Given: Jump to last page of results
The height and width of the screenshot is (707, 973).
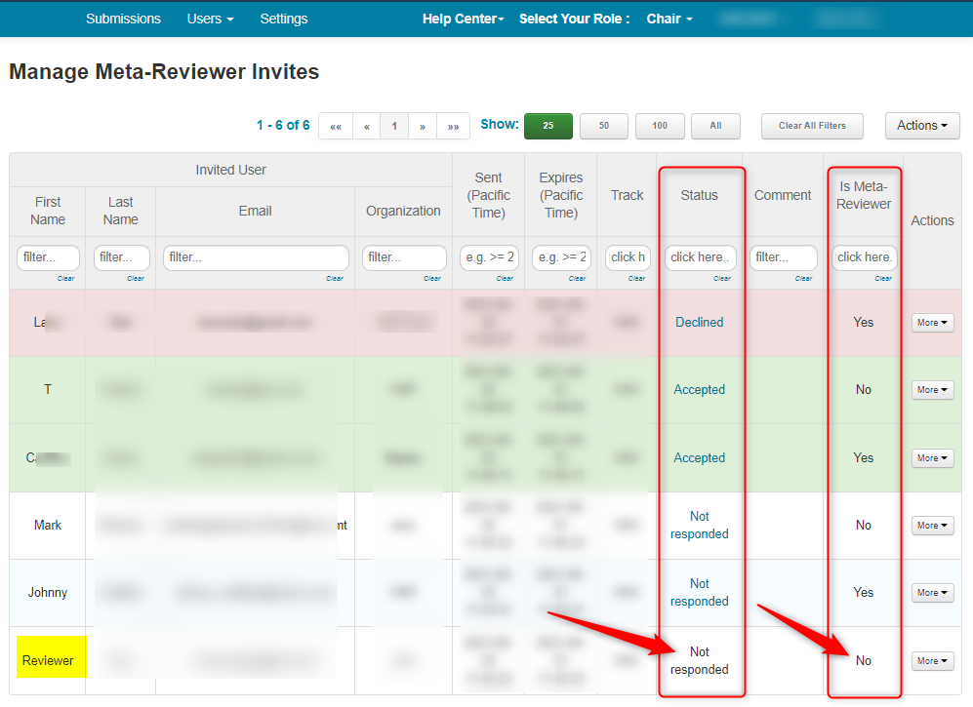Looking at the screenshot, I should click(x=454, y=126).
